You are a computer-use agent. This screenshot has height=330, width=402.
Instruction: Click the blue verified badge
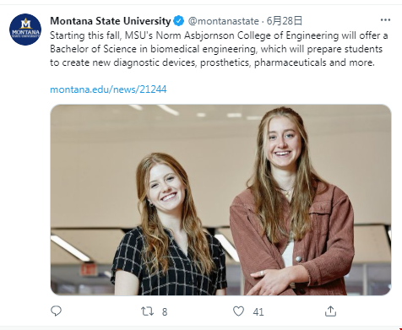[x=178, y=21]
